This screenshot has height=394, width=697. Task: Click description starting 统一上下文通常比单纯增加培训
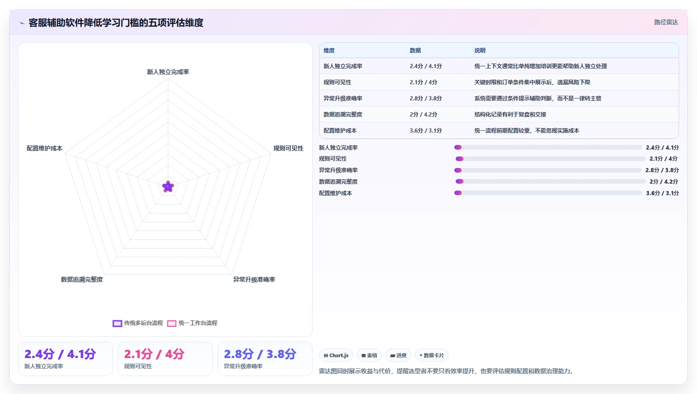pyautogui.click(x=541, y=66)
